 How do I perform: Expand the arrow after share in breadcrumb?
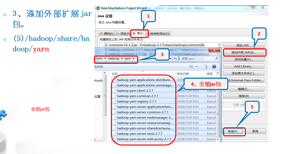coord(105,58)
